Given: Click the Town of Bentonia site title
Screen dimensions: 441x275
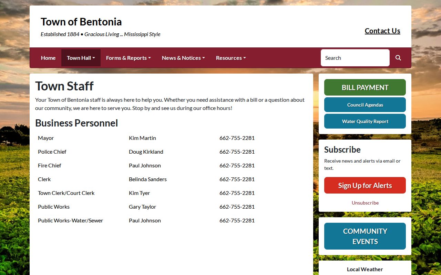Looking at the screenshot, I should (x=81, y=22).
